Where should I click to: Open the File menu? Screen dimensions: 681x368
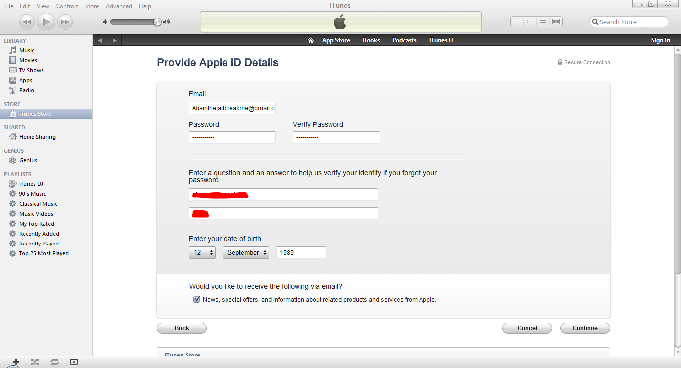[x=9, y=6]
